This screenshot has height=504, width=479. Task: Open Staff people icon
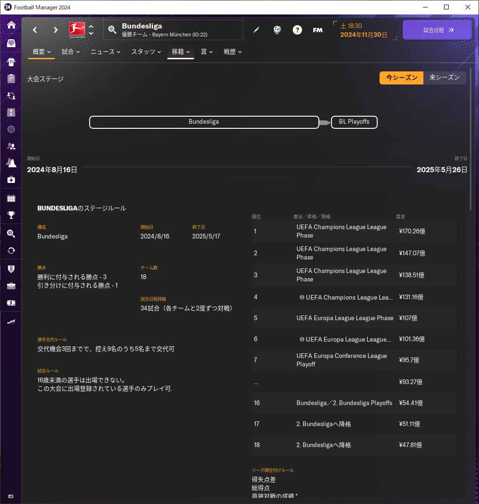(11, 146)
